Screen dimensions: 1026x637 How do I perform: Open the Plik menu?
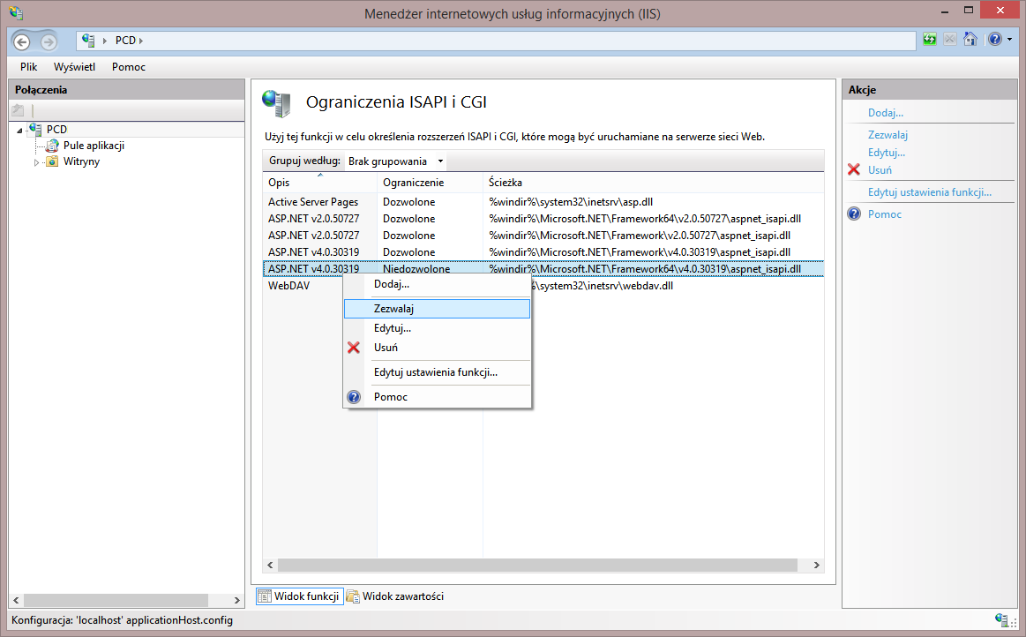click(29, 67)
